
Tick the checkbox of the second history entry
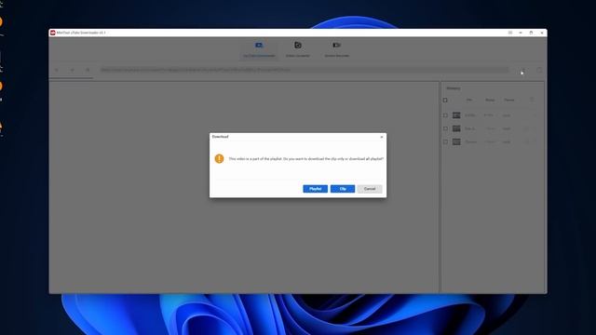click(445, 128)
